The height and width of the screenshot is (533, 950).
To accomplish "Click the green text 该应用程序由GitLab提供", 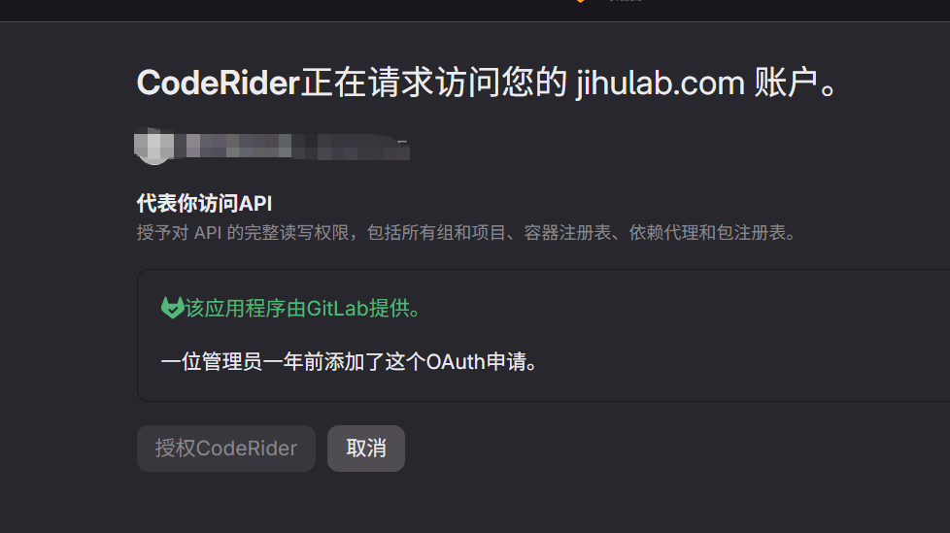I will 302,309.
